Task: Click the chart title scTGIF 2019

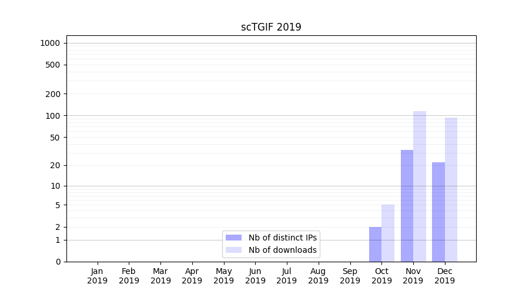Action: click(x=271, y=27)
